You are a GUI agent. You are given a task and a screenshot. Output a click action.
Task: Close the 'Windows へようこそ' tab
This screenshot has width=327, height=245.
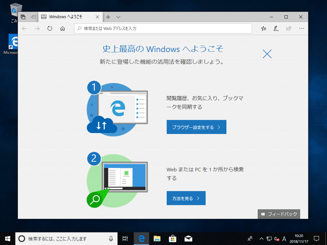[97, 17]
